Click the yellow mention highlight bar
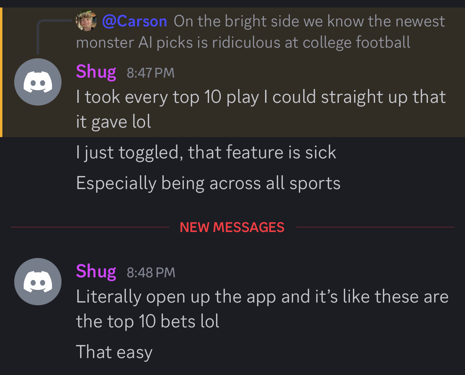 [1, 72]
